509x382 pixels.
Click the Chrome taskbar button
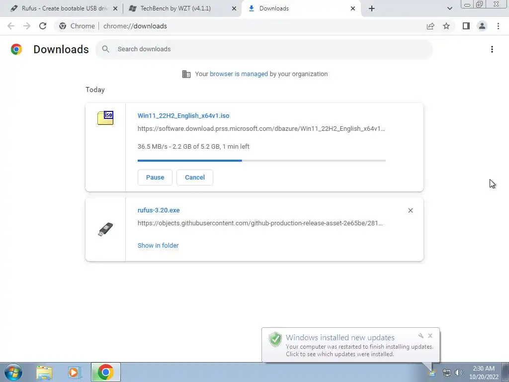[x=105, y=372]
